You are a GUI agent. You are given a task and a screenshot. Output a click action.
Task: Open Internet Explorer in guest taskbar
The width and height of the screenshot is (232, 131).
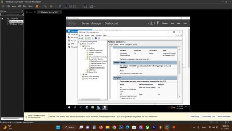point(87,107)
